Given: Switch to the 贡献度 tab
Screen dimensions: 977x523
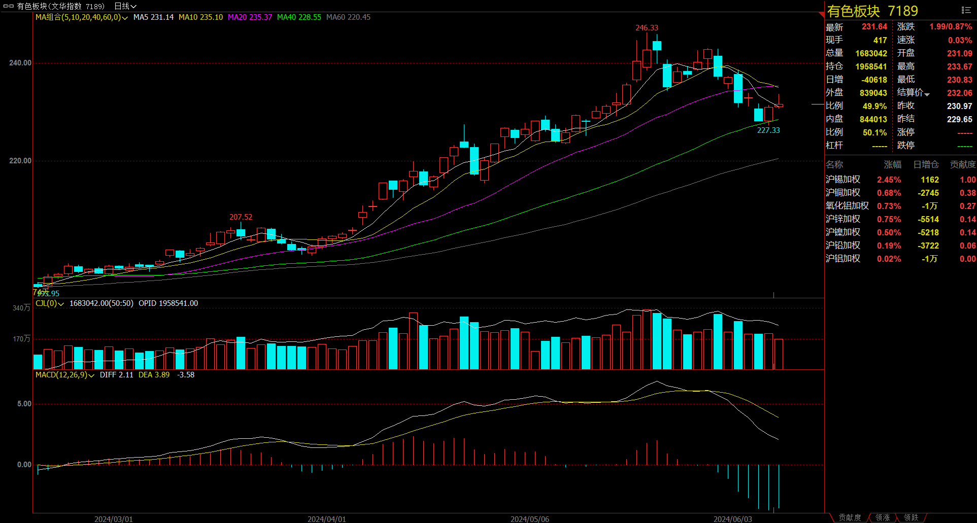Looking at the screenshot, I should (850, 517).
